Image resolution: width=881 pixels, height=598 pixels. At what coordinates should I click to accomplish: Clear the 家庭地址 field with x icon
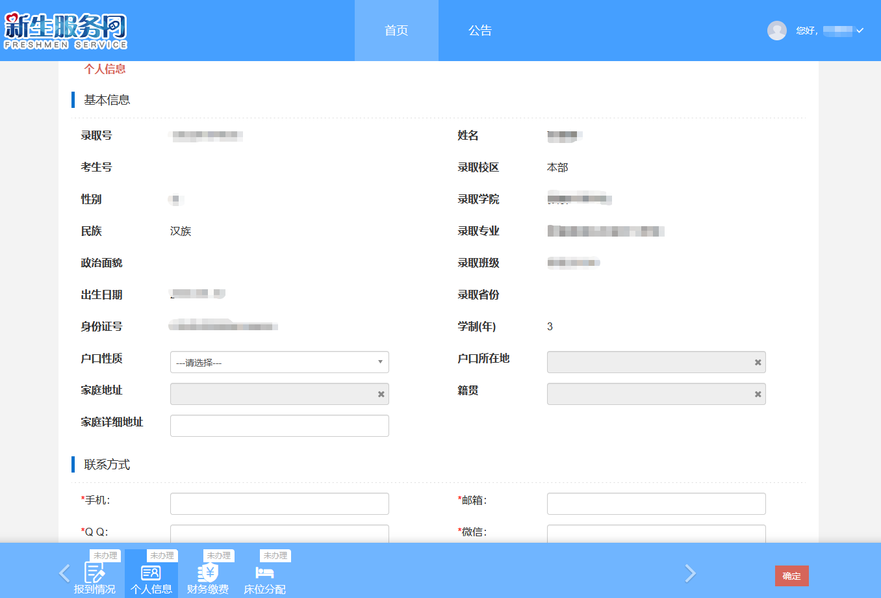[x=381, y=395]
